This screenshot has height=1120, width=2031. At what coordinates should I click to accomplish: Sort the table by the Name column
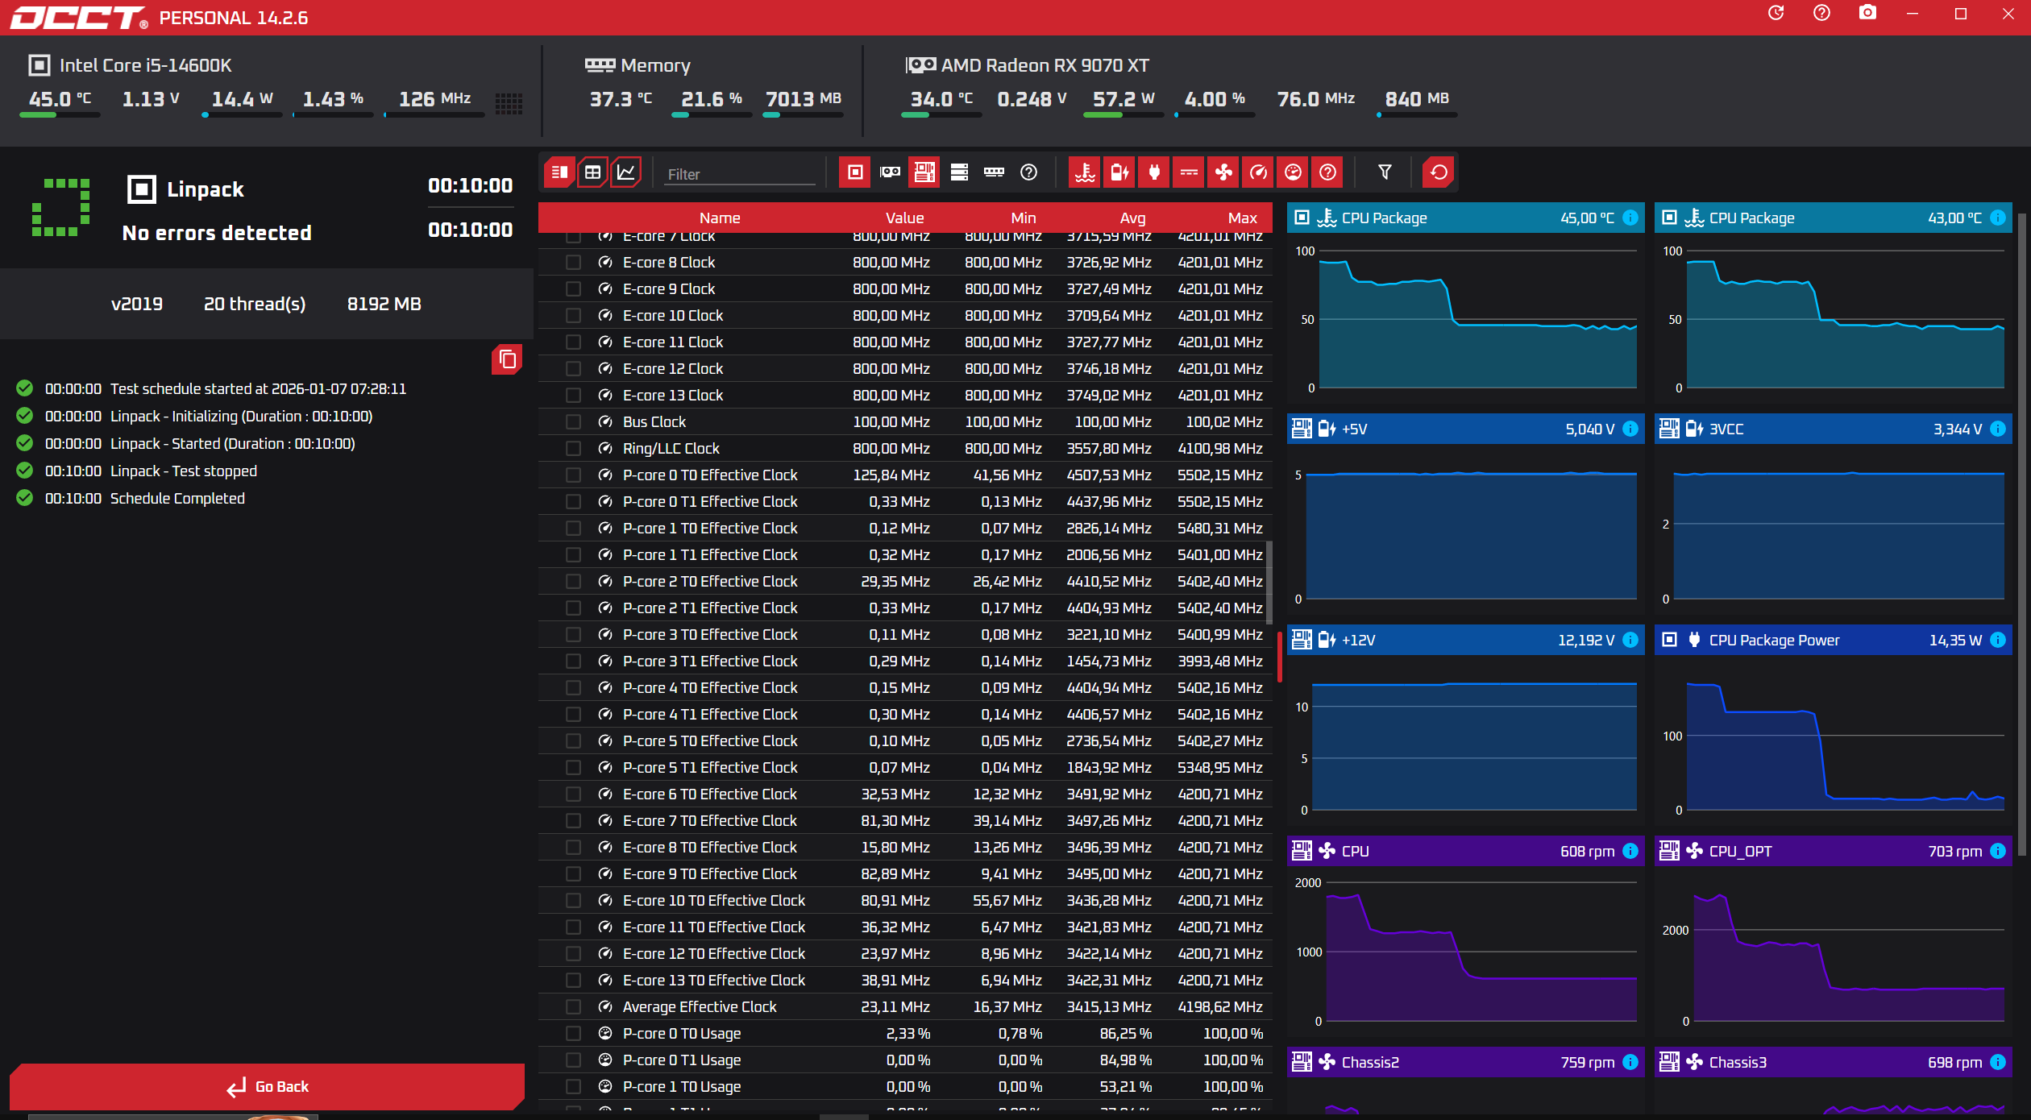coord(719,218)
